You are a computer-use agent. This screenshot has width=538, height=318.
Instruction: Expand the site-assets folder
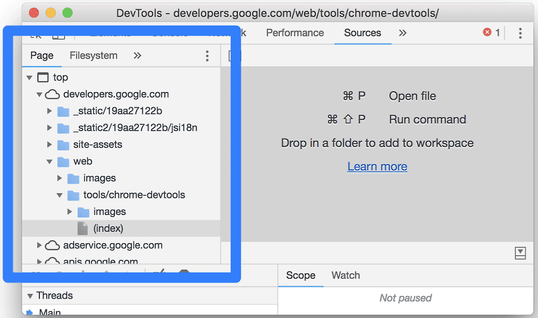tap(49, 144)
